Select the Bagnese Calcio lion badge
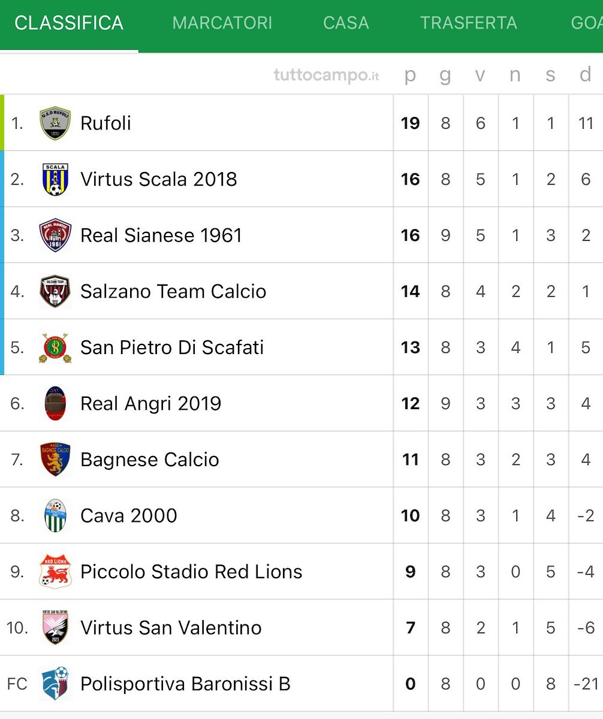 [x=55, y=460]
